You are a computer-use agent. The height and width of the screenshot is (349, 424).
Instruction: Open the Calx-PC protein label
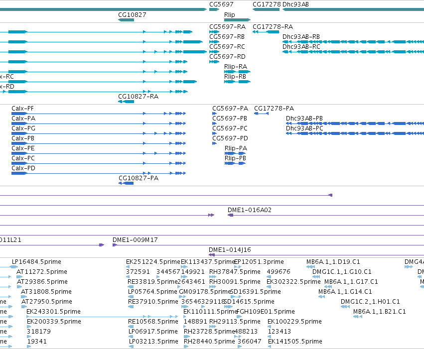click(23, 158)
